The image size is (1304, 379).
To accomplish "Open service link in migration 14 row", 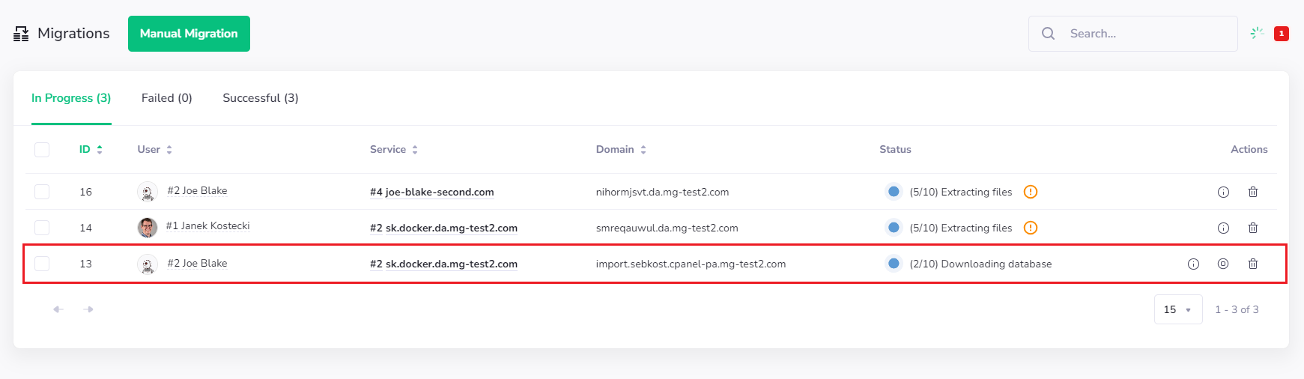I will click(x=443, y=228).
